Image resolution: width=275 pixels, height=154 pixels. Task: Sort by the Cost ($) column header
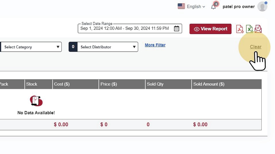tap(62, 84)
